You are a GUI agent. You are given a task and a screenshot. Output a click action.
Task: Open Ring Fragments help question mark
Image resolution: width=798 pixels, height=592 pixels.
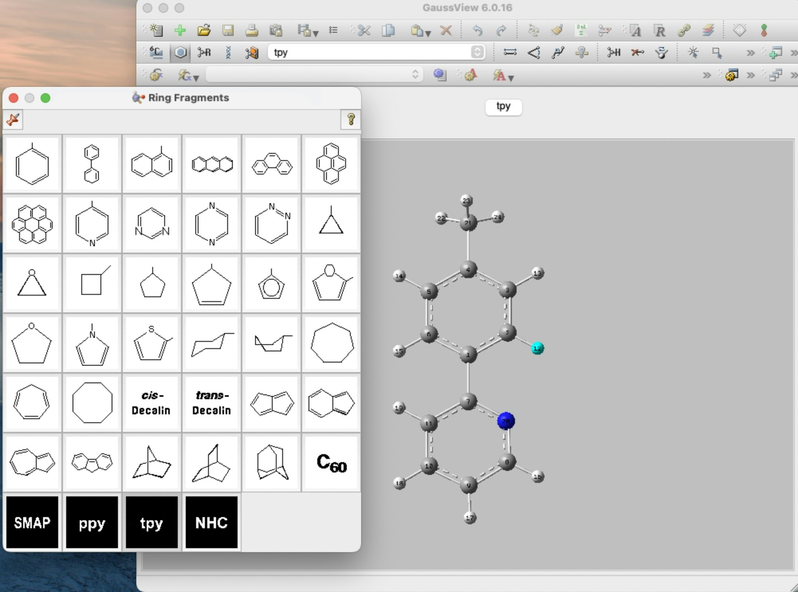coord(351,119)
